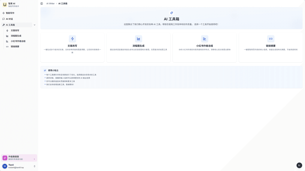Click the upgrade sparkle icon in sidebar
Image resolution: width=305 pixels, height=171 pixels.
[5, 158]
